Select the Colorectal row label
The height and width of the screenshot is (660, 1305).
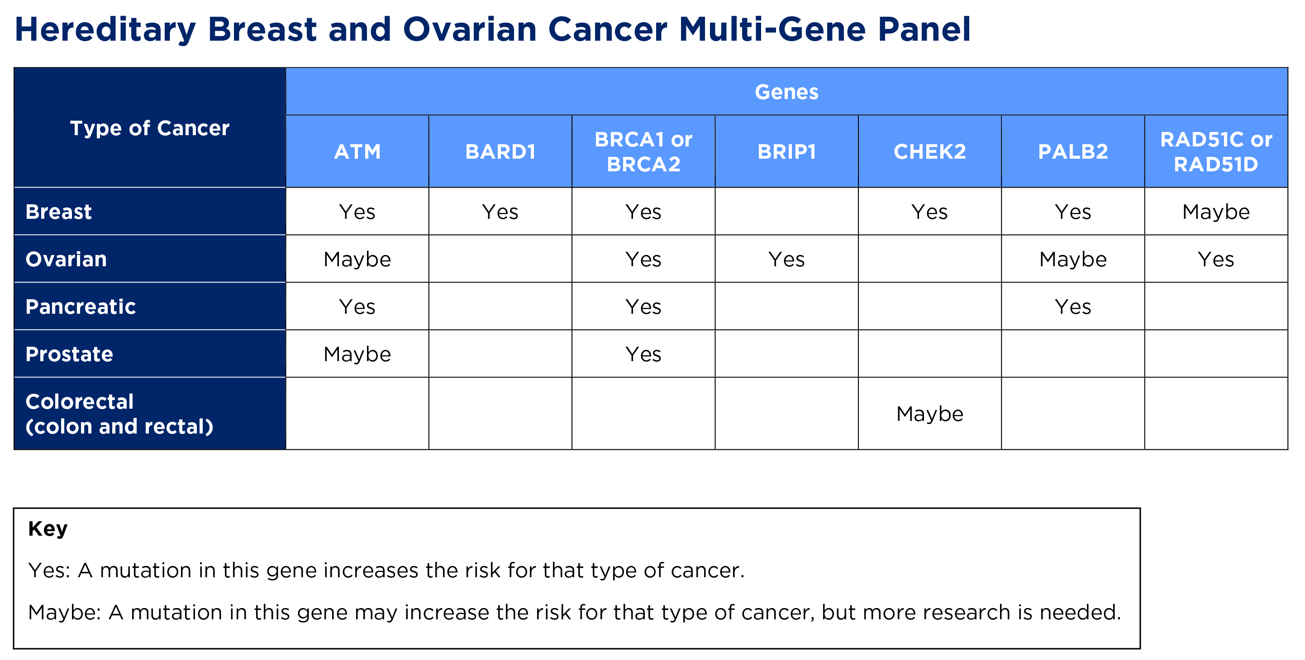119,414
